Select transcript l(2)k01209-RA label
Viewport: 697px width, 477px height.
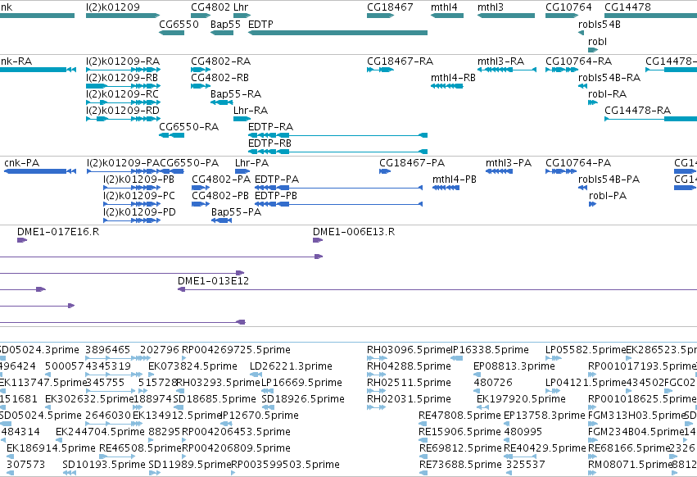click(123, 61)
